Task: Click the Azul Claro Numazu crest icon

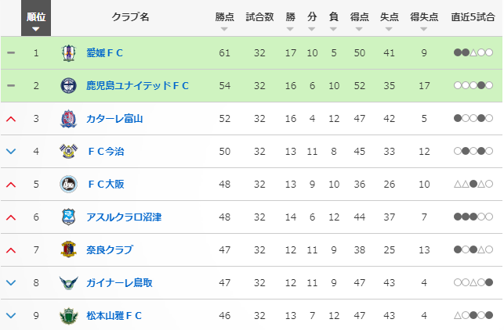Action: coord(68,217)
